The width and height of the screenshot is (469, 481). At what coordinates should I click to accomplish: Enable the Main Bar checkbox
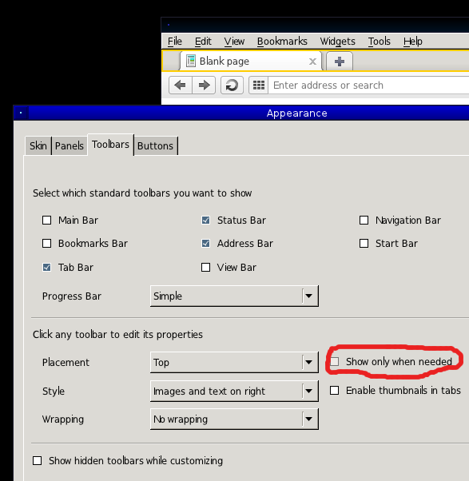coord(46,221)
